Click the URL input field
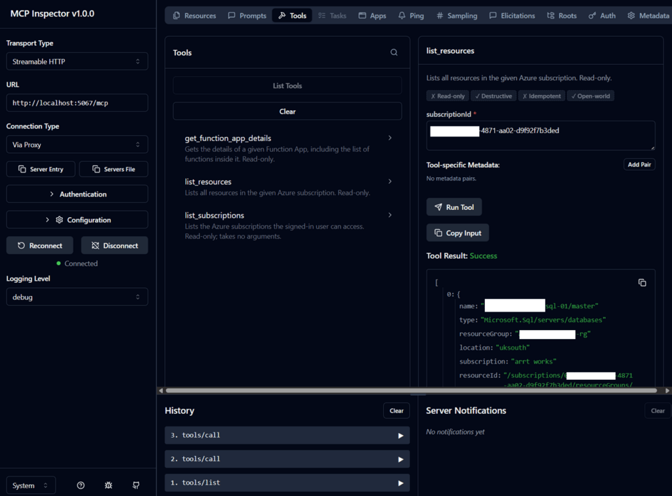The height and width of the screenshot is (496, 672). pos(77,103)
